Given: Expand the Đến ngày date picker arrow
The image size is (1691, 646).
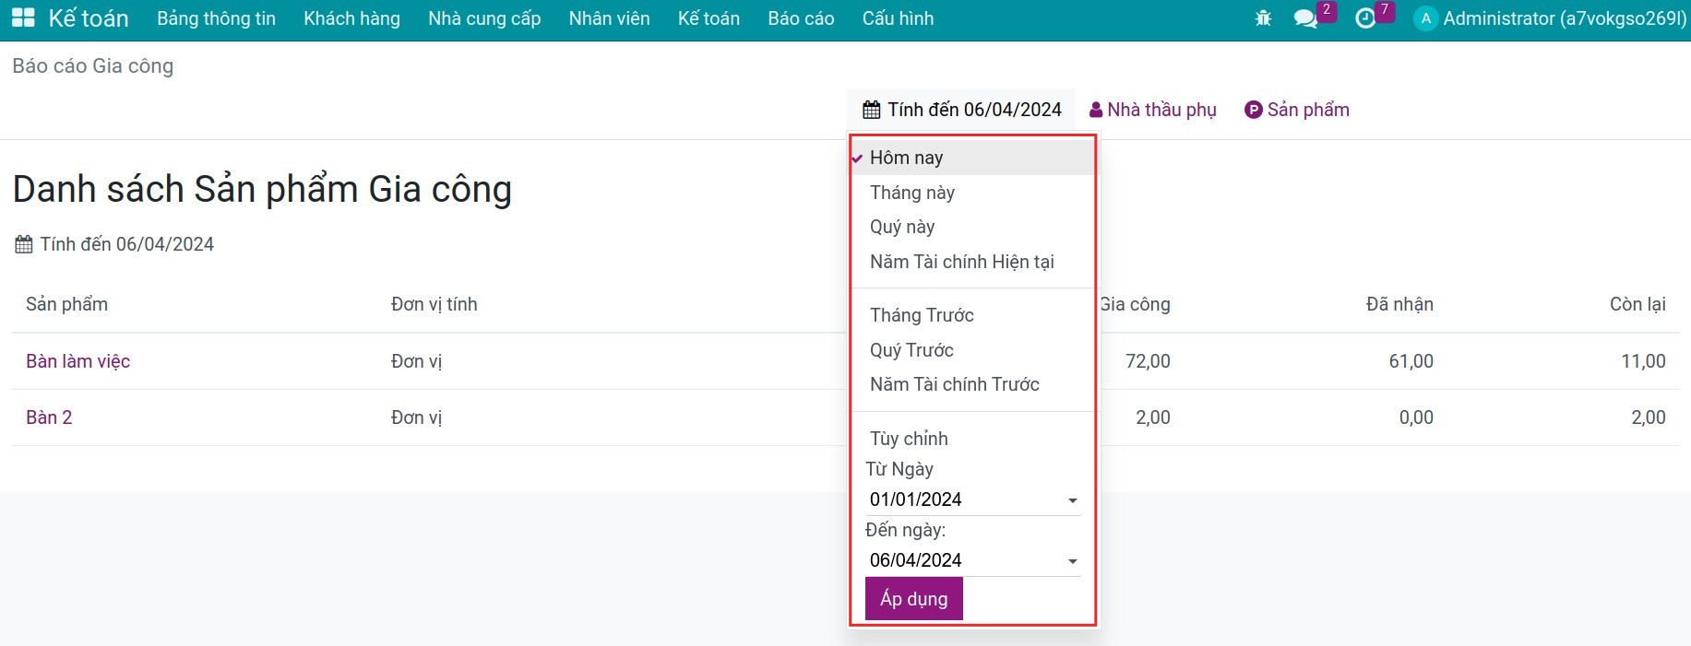Looking at the screenshot, I should click(x=1072, y=561).
